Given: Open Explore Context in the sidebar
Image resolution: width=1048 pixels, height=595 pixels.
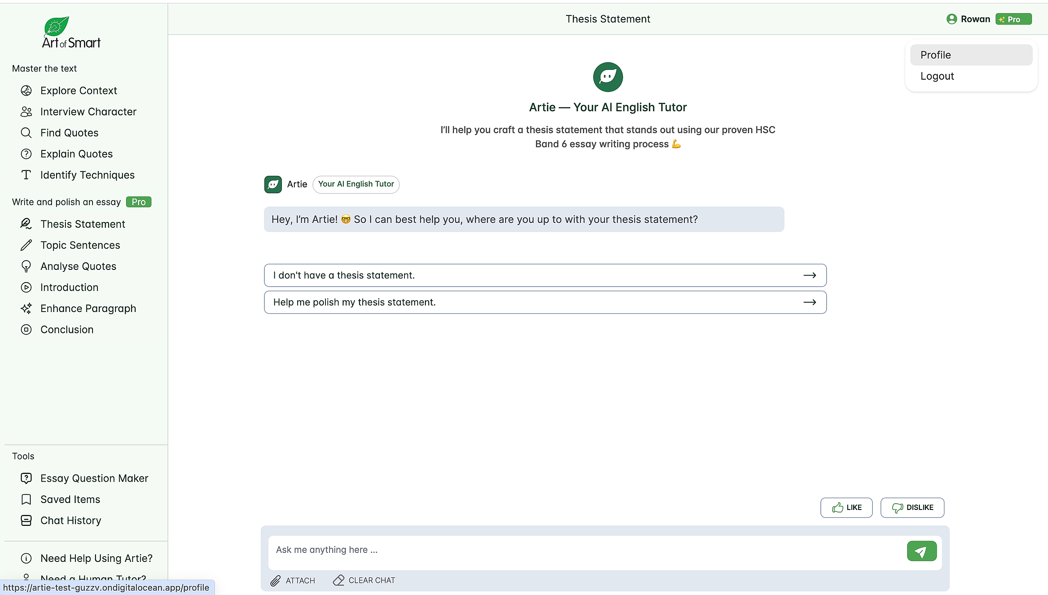Looking at the screenshot, I should [79, 90].
